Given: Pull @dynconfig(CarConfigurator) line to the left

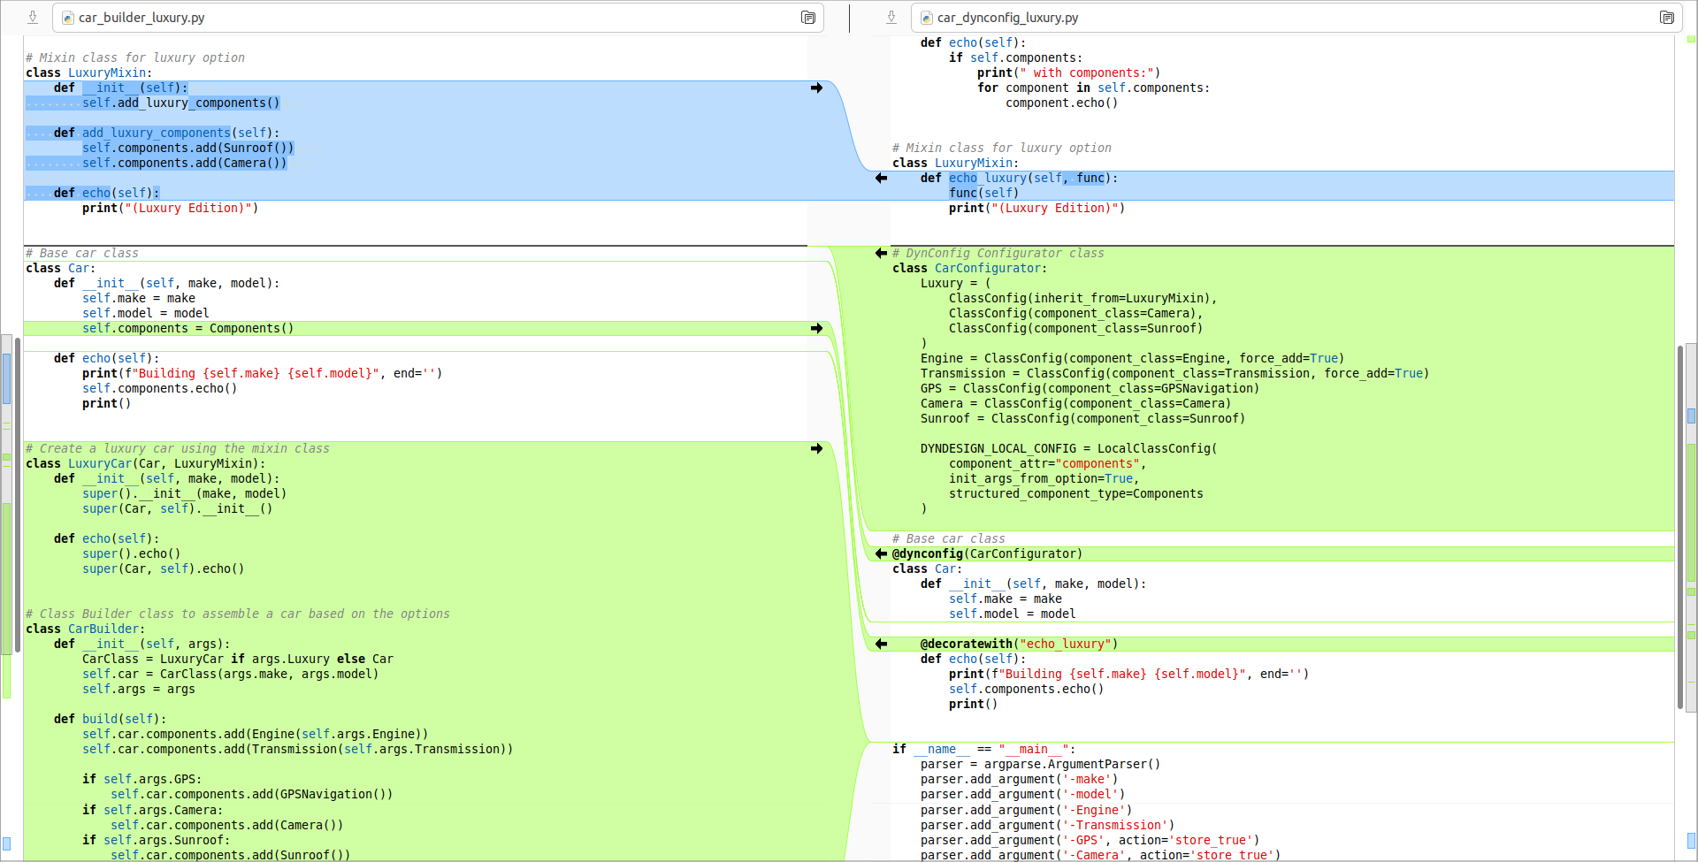Looking at the screenshot, I should coord(881,554).
